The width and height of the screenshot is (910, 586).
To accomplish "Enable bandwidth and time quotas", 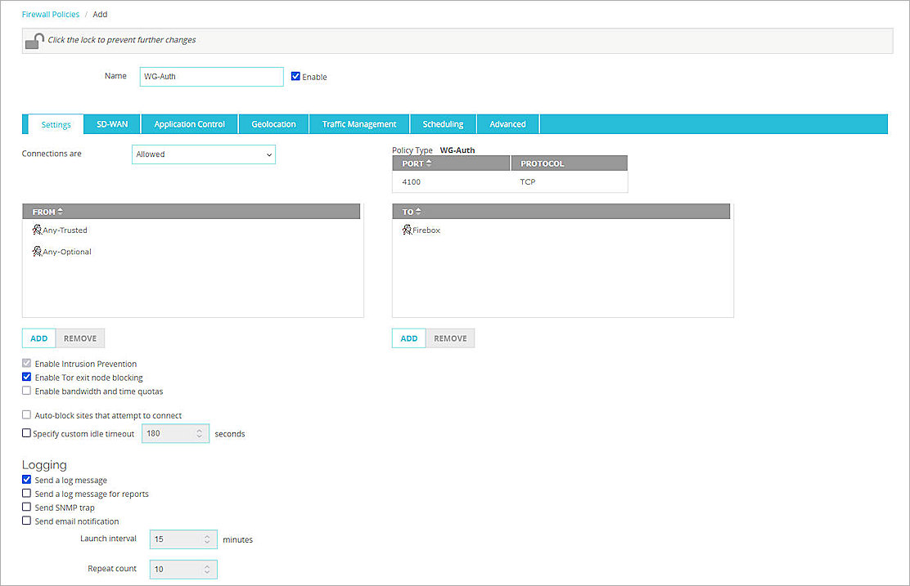I will tap(26, 391).
